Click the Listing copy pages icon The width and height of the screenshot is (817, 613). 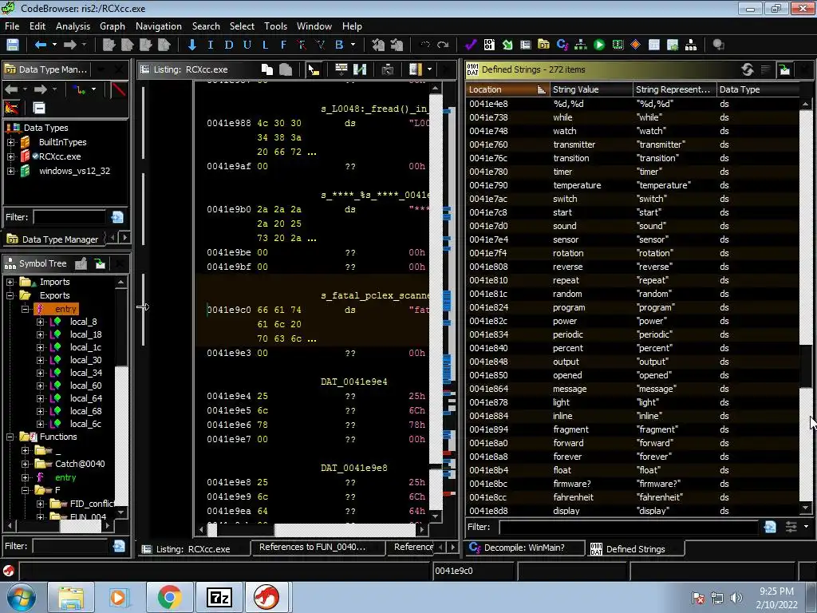(x=266, y=69)
